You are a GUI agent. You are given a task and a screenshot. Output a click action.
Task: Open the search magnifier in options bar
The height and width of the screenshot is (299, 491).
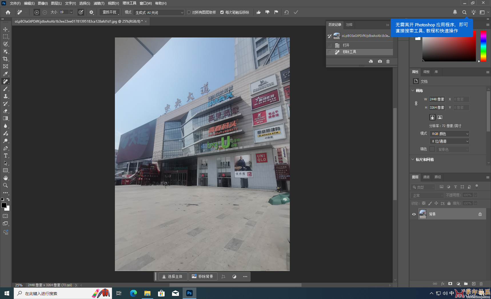click(x=464, y=12)
